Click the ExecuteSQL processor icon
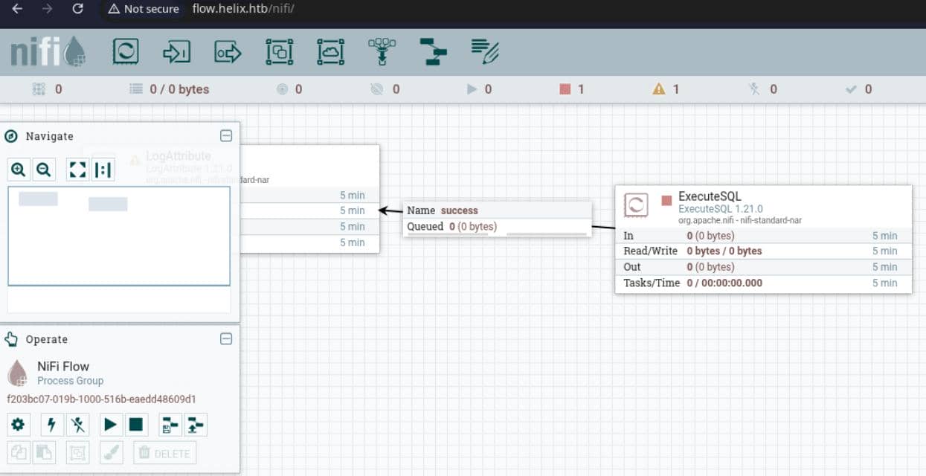 [x=635, y=205]
